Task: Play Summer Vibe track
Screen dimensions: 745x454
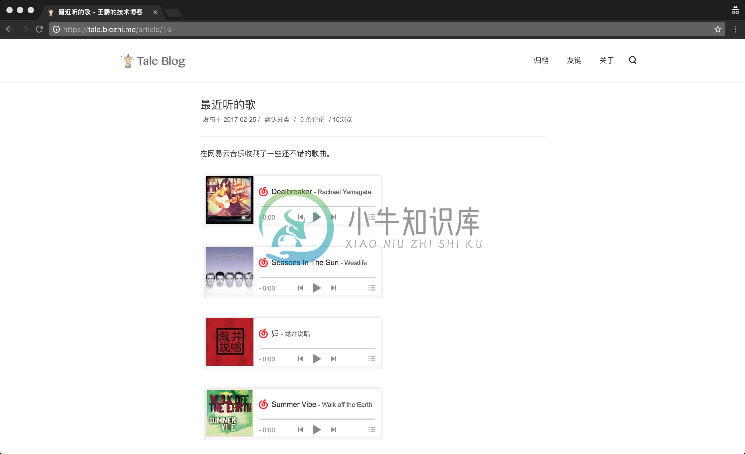Action: 317,430
